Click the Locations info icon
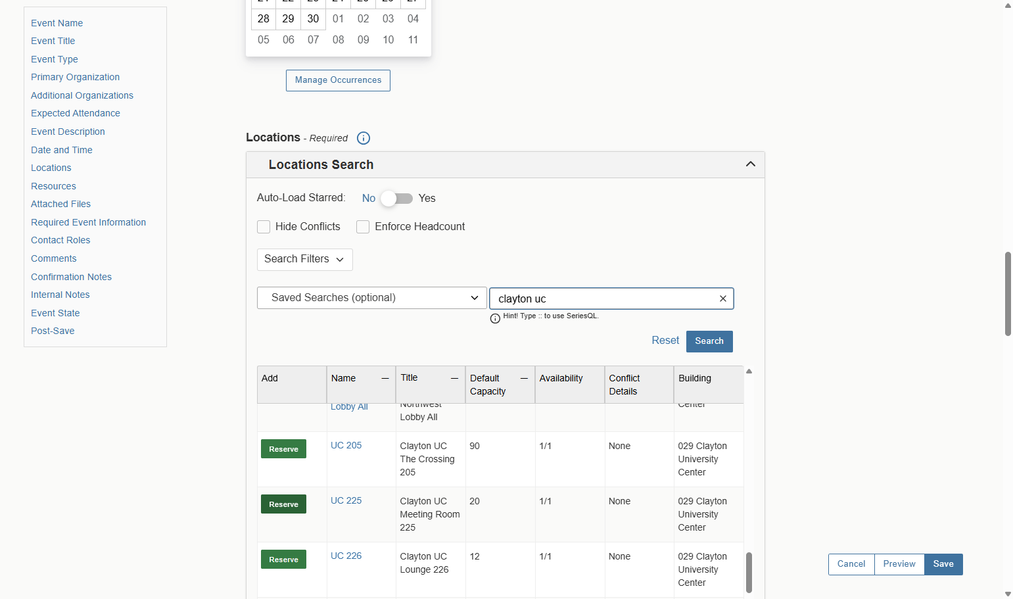This screenshot has width=1013, height=599. coord(364,138)
